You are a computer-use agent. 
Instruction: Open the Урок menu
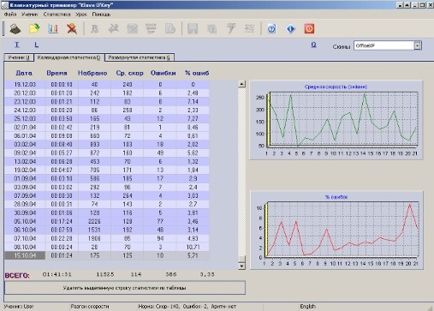click(81, 14)
